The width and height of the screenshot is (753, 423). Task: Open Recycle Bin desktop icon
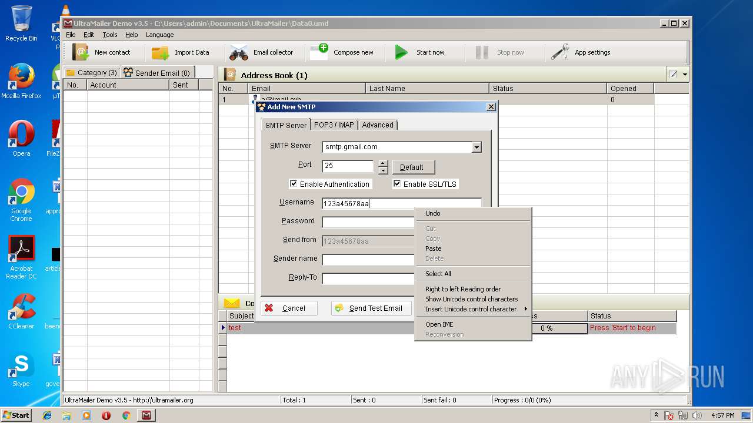[x=21, y=23]
